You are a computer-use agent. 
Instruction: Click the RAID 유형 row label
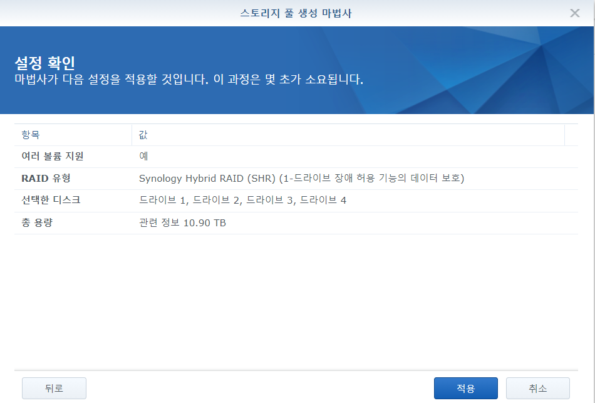click(x=46, y=178)
